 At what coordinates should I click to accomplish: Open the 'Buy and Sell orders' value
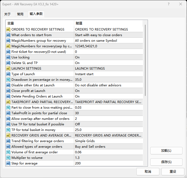(x=109, y=147)
